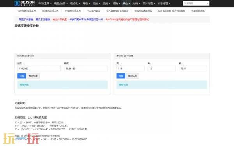This screenshot has width=234, height=146.
Task: Click the 阿里云优惠券 promo link
Action: [26, 19]
